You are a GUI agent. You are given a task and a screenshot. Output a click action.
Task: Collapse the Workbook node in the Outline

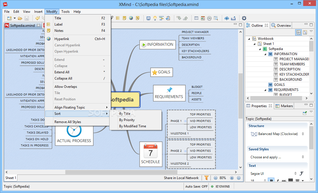(249, 39)
